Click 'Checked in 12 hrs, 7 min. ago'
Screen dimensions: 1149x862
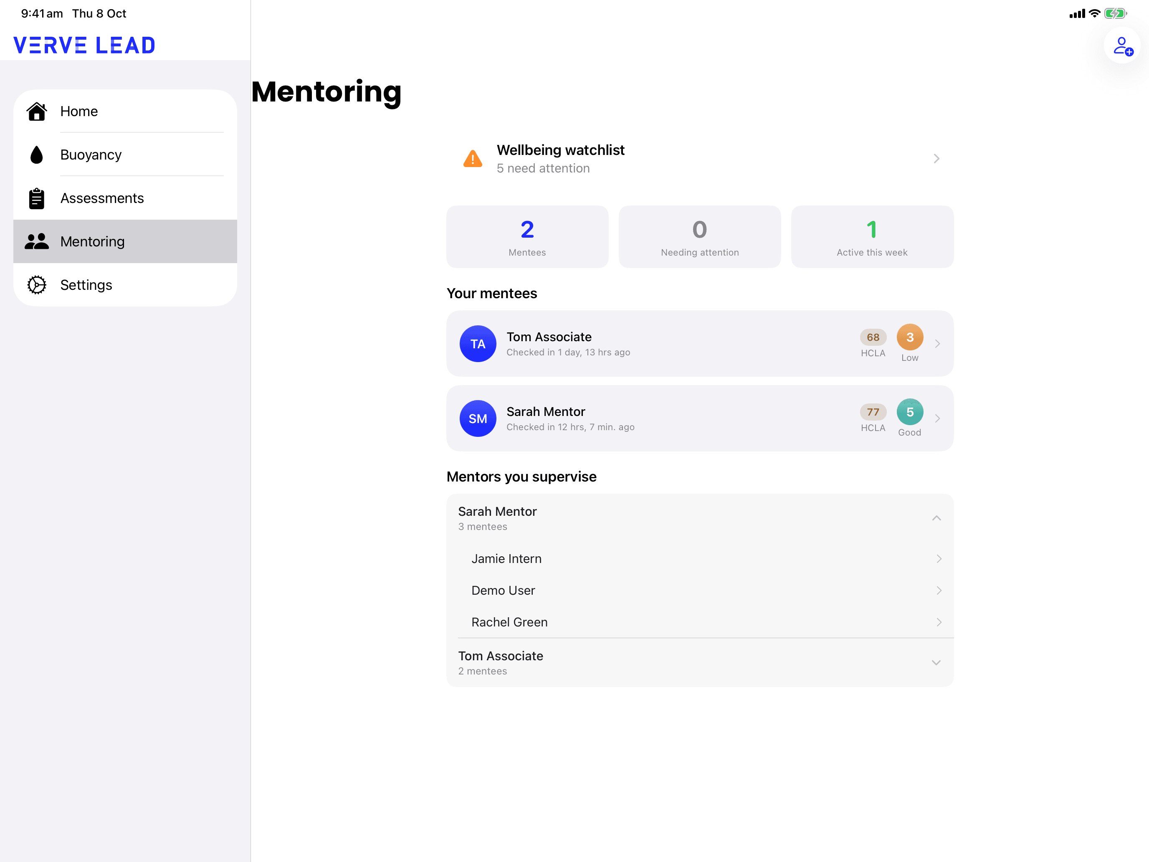tap(570, 427)
